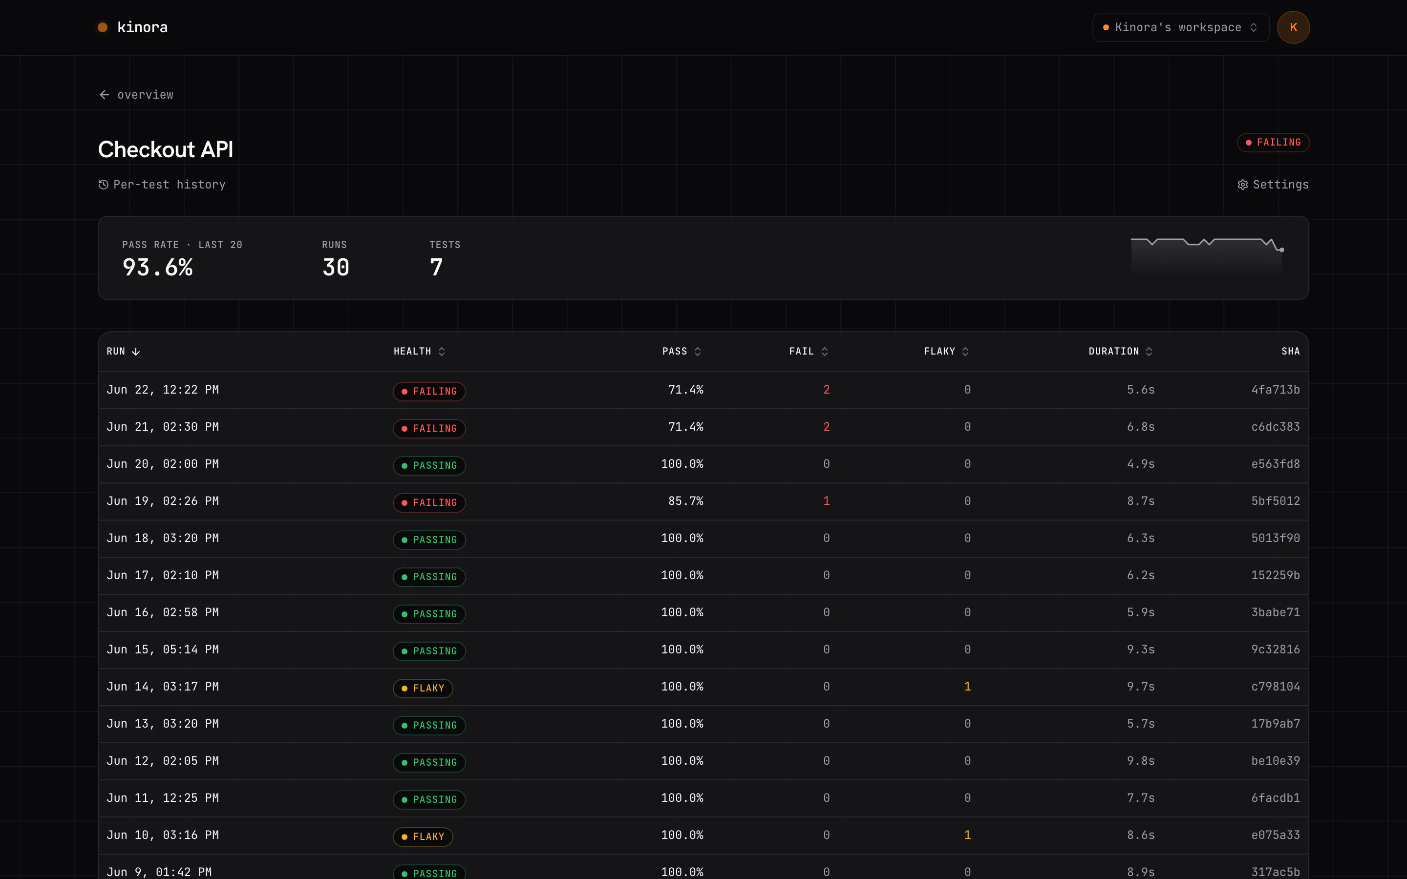1407x879 pixels.
Task: Click FLAKY badge on Jun 14 row
Action: point(423,688)
